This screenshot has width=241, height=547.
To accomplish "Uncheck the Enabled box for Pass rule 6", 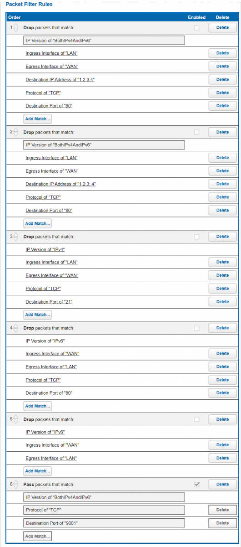I will point(196,484).
